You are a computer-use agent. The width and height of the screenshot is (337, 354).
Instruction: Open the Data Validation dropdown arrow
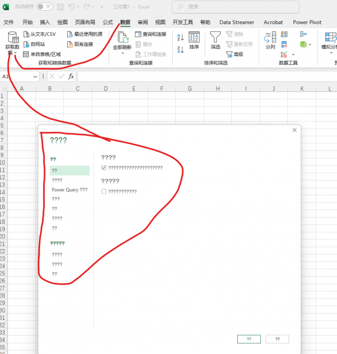pyautogui.click(x=293, y=55)
